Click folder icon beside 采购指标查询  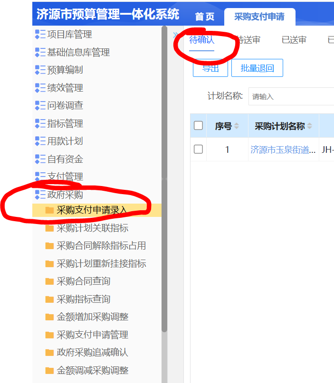(49, 299)
